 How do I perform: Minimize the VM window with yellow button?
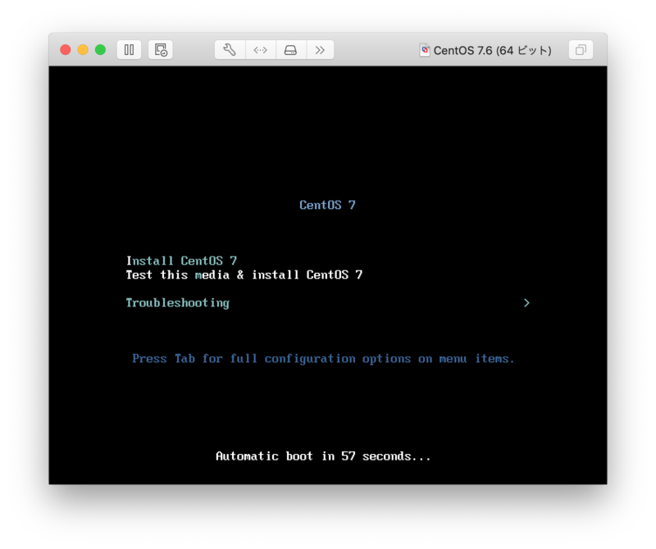[x=83, y=50]
